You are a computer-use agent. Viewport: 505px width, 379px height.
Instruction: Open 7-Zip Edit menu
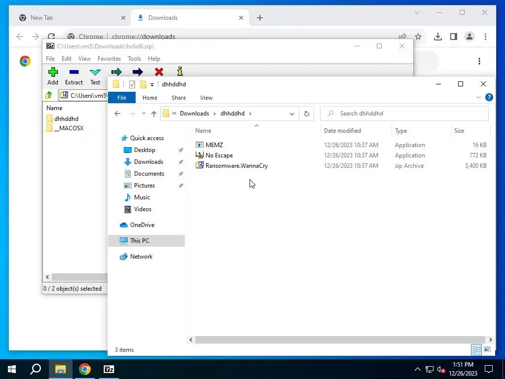(x=67, y=59)
